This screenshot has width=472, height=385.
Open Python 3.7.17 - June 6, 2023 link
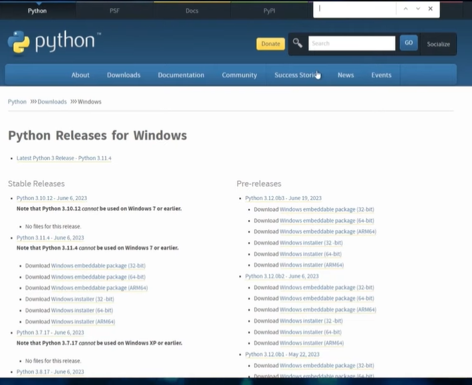point(51,332)
